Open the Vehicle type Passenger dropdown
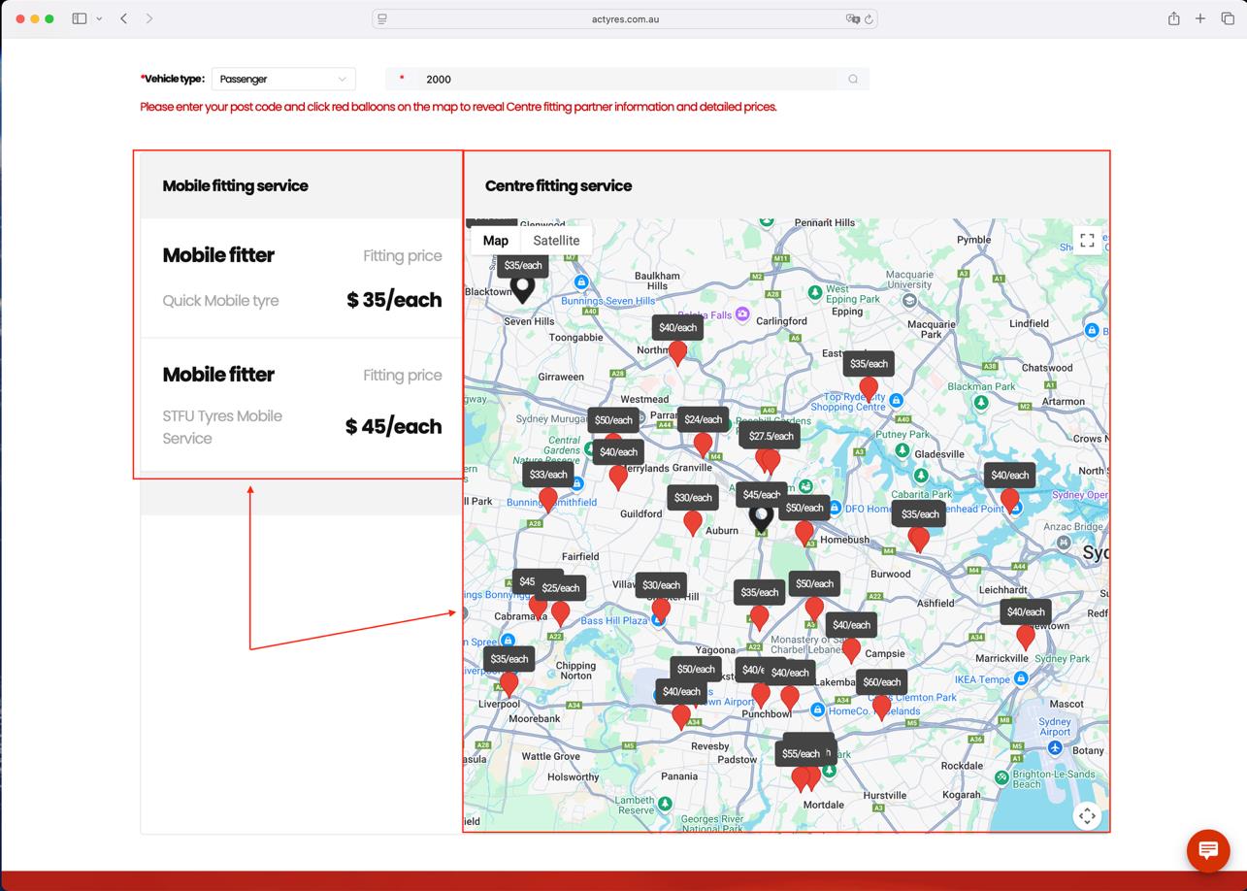 282,80
